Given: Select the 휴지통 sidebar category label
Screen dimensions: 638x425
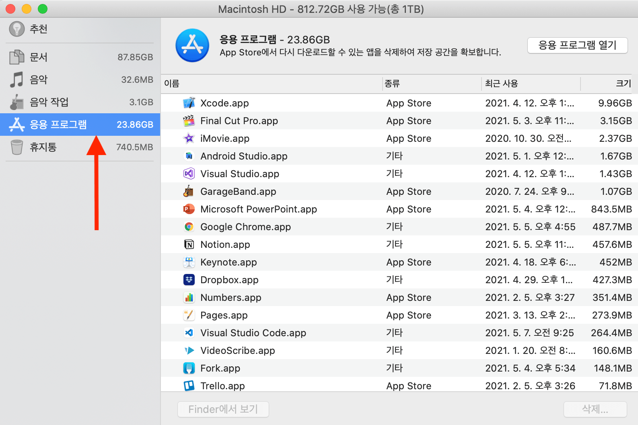Looking at the screenshot, I should pyautogui.click(x=43, y=147).
